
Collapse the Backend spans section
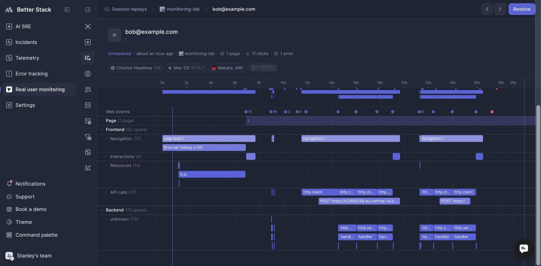pos(102,210)
